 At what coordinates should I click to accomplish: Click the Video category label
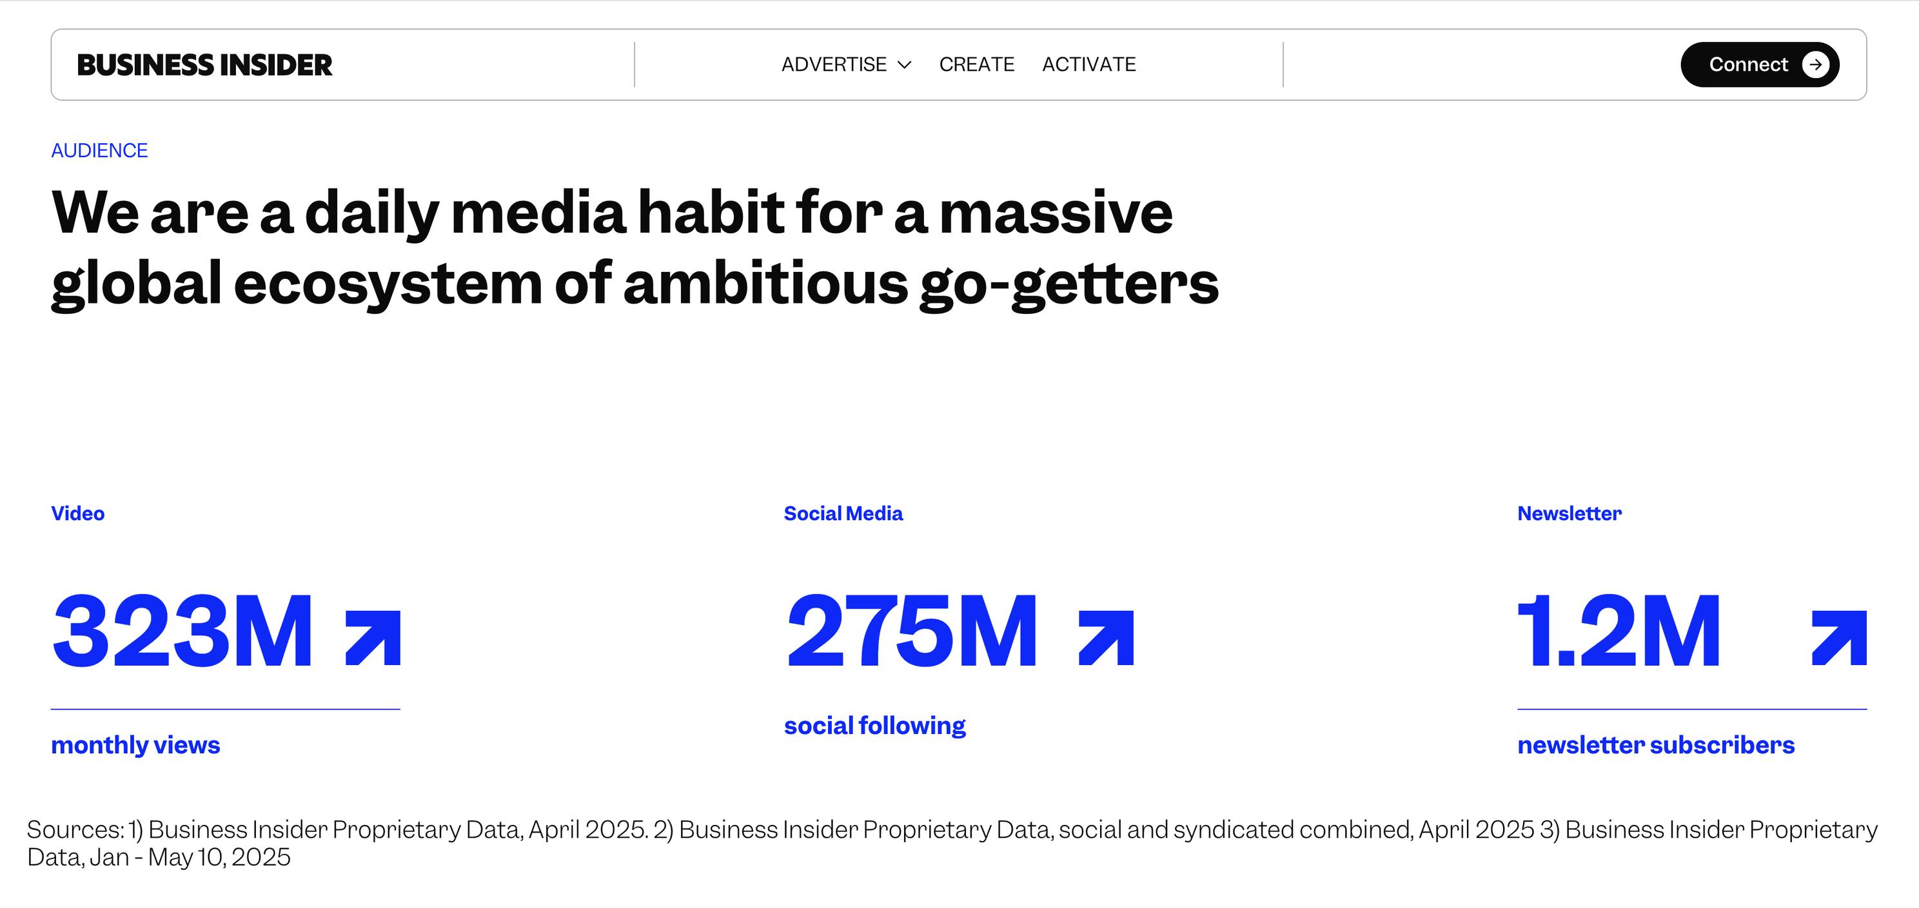[77, 514]
